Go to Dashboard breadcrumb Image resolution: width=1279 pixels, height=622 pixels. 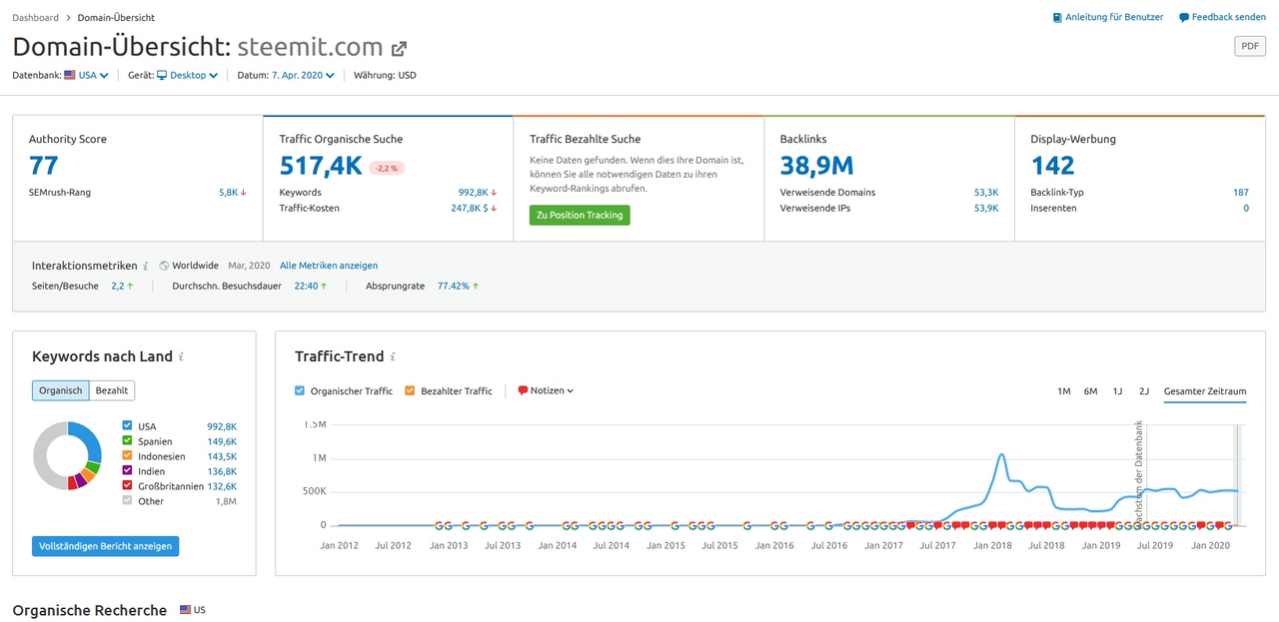(x=35, y=18)
